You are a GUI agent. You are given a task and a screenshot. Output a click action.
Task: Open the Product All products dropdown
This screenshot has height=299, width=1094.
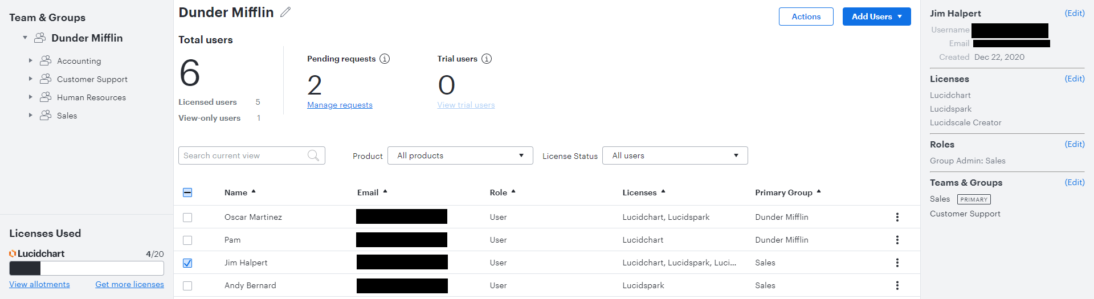pos(460,155)
